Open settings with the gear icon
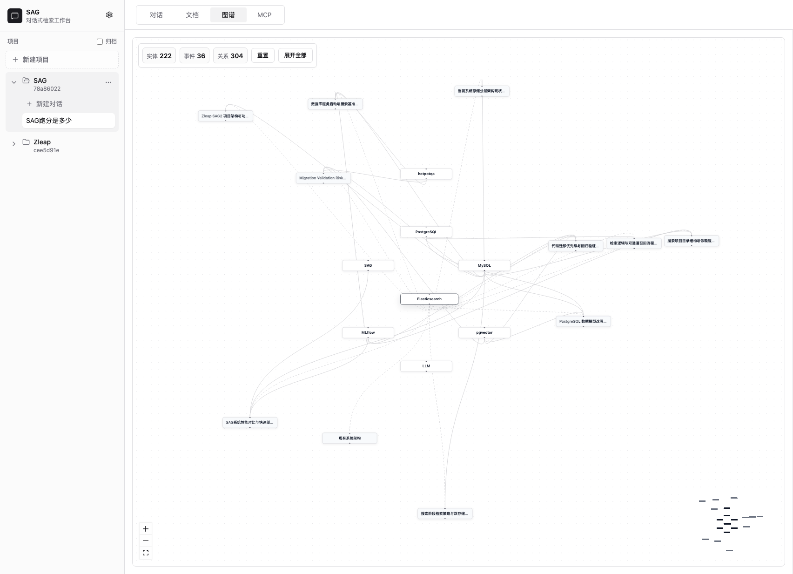Screen dimensions: 793x574 (109, 15)
